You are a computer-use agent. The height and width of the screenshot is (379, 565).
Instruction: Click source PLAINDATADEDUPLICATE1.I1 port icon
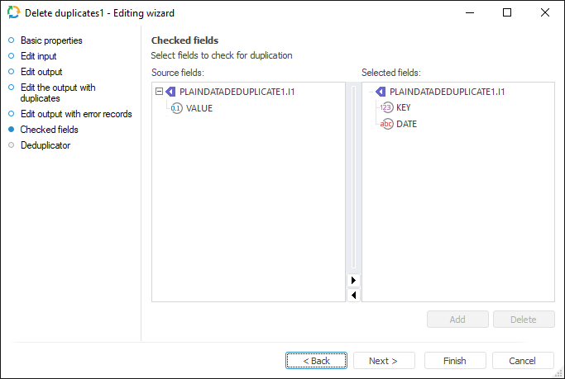pyautogui.click(x=170, y=92)
